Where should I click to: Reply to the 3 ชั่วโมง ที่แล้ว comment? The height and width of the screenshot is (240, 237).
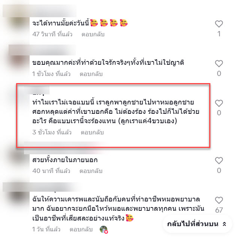[92, 133]
